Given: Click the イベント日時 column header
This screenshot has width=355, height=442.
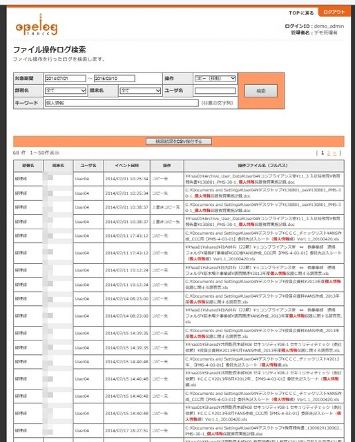Looking at the screenshot, I should click(127, 166).
